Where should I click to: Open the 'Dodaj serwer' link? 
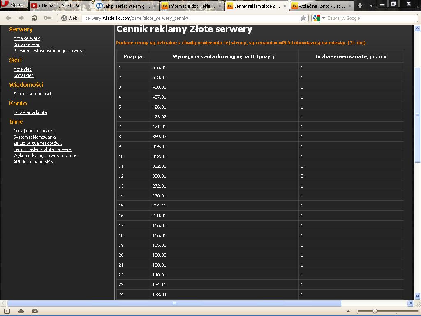pyautogui.click(x=26, y=44)
